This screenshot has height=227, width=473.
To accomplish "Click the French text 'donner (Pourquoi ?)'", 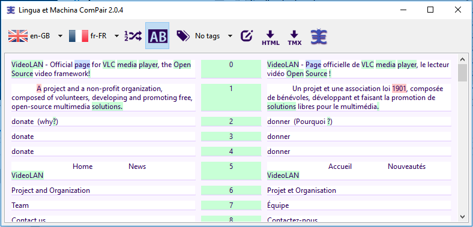I will (300, 122).
